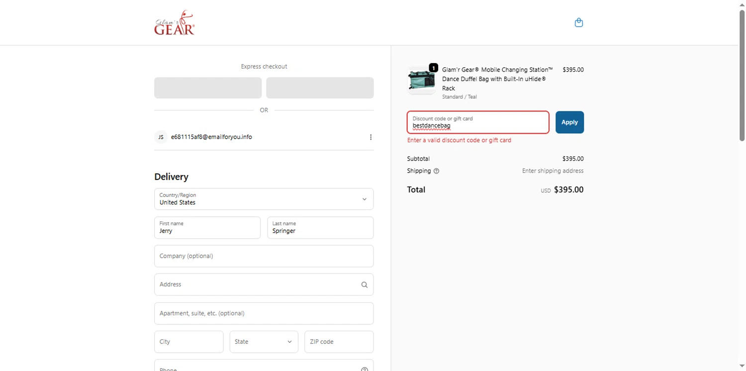Click the JS account avatar

point(161,137)
